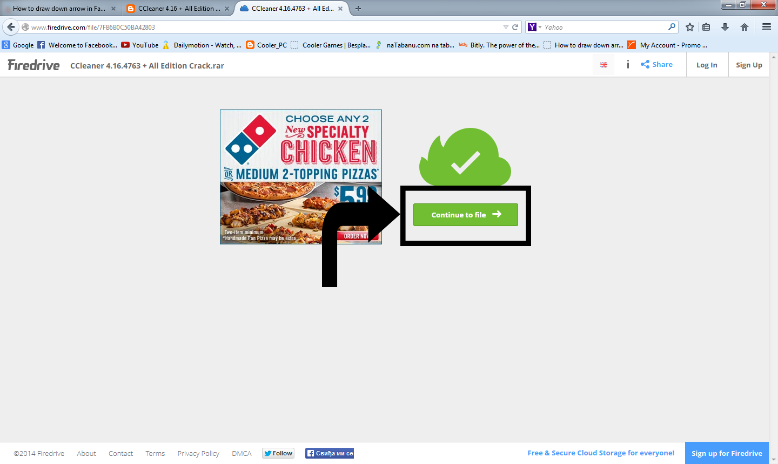Open the Yahoo search engine selector
778x464 pixels.
535,27
